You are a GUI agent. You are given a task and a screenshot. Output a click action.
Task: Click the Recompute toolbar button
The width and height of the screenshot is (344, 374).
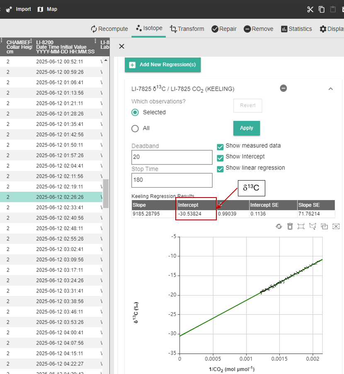[109, 29]
